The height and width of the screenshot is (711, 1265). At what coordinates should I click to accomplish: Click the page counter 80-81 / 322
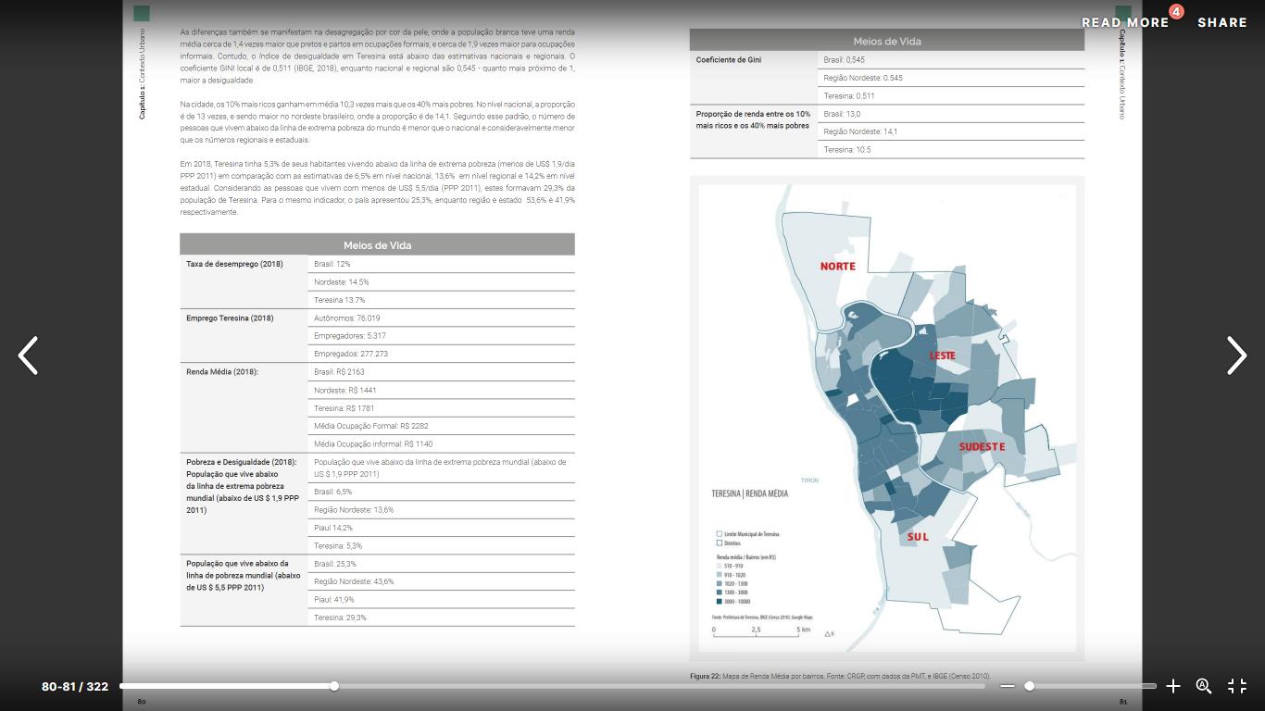click(75, 687)
